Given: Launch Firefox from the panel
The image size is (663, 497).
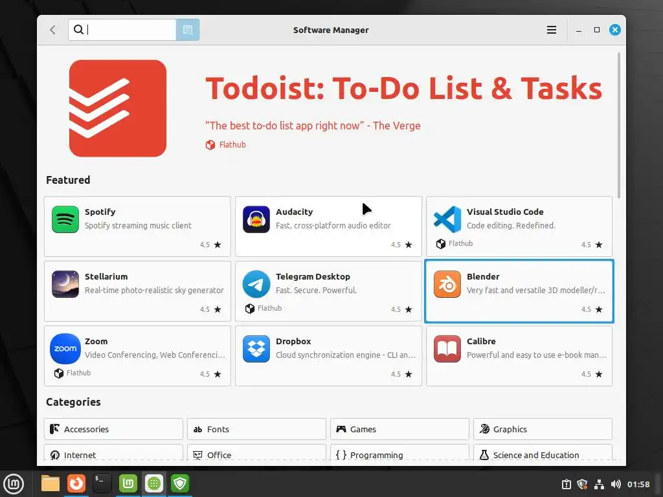Looking at the screenshot, I should [76, 483].
